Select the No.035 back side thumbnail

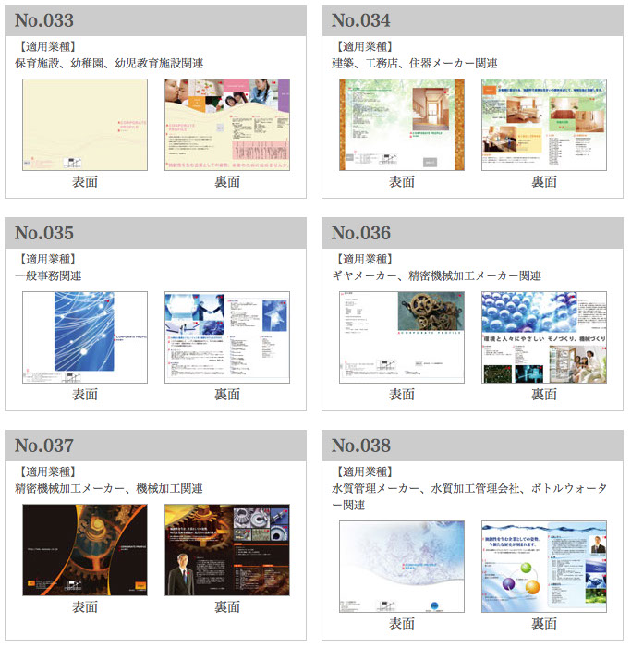(227, 337)
